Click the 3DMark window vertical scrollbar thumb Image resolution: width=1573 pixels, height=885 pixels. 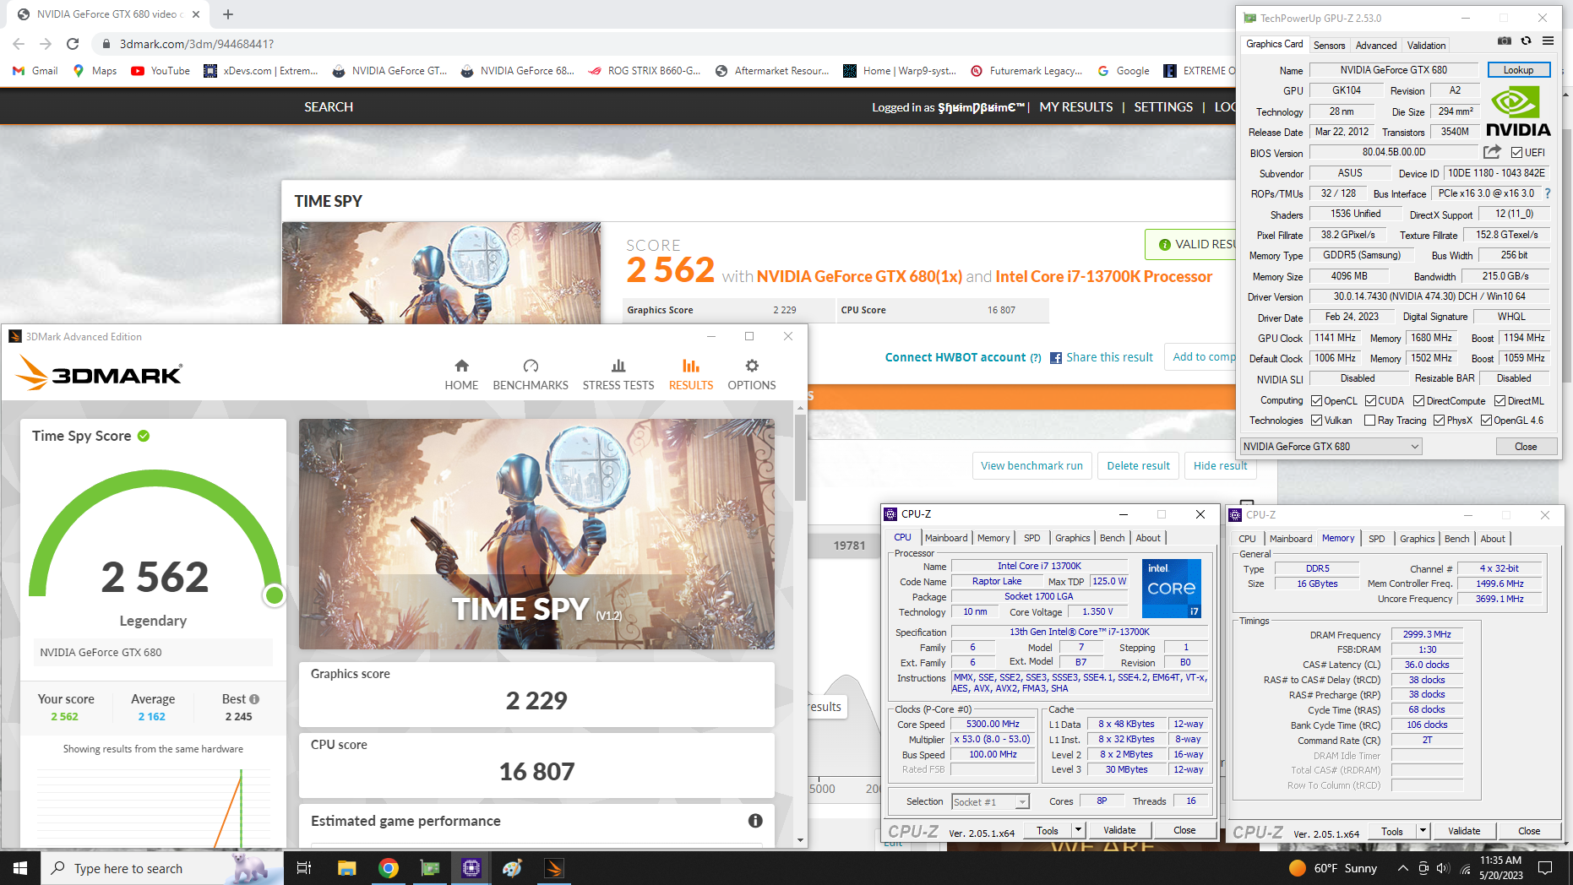[800, 457]
